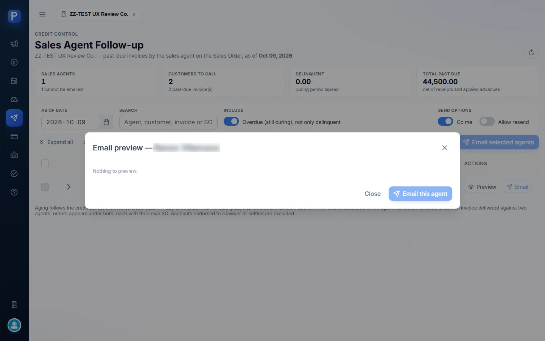Screen dimensions: 545x341
Task: Open the user avatar profile icon
Action: pos(14,325)
